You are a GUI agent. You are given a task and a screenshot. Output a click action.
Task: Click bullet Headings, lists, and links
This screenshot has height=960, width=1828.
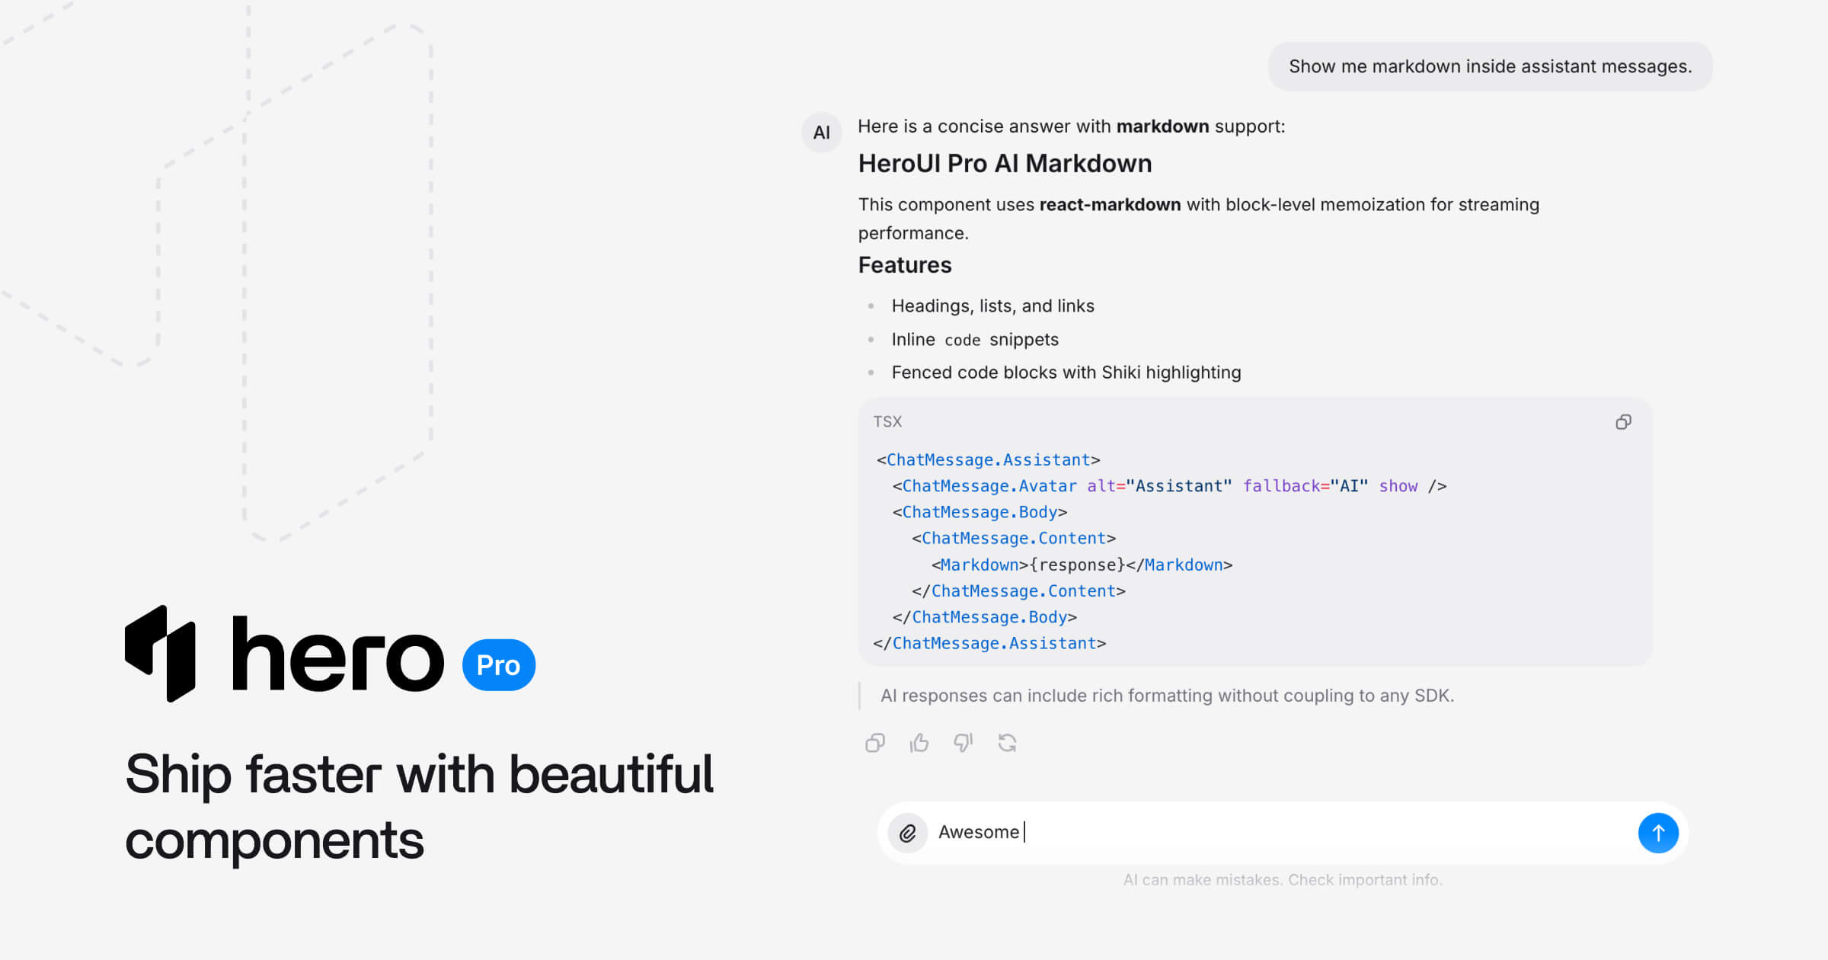tap(993, 306)
